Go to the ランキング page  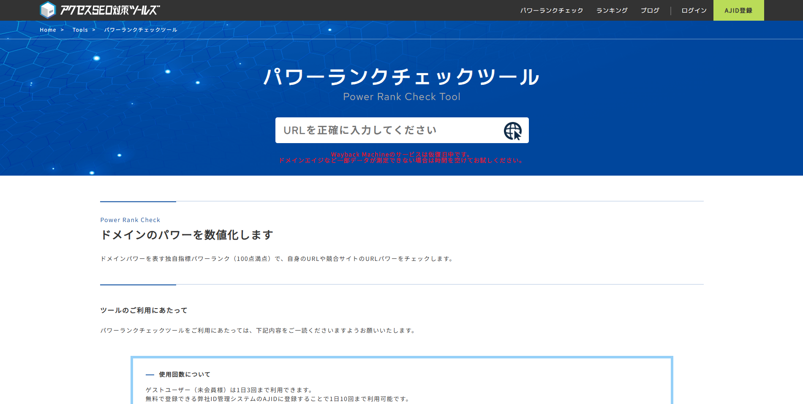[x=612, y=11]
